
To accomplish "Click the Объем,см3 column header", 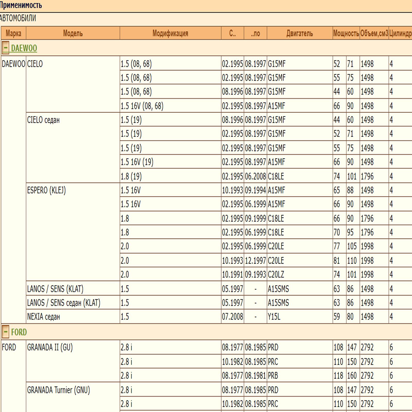I will [x=374, y=33].
